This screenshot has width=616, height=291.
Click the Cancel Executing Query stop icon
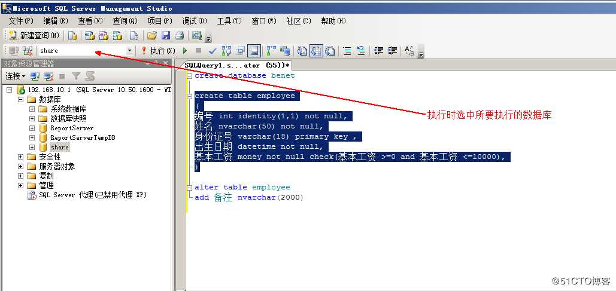[198, 51]
